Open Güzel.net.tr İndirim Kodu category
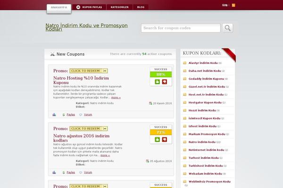The image size is (283, 188). (x=207, y=86)
